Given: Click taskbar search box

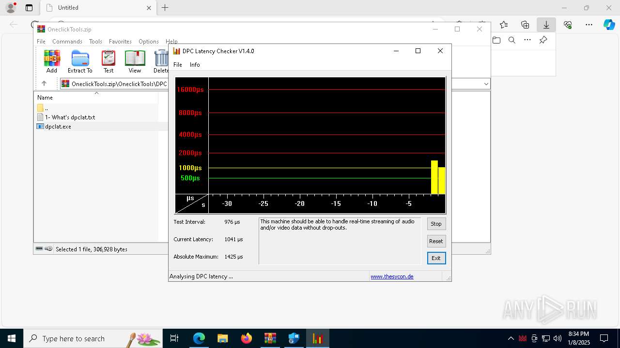Looking at the screenshot, I should 93,338.
